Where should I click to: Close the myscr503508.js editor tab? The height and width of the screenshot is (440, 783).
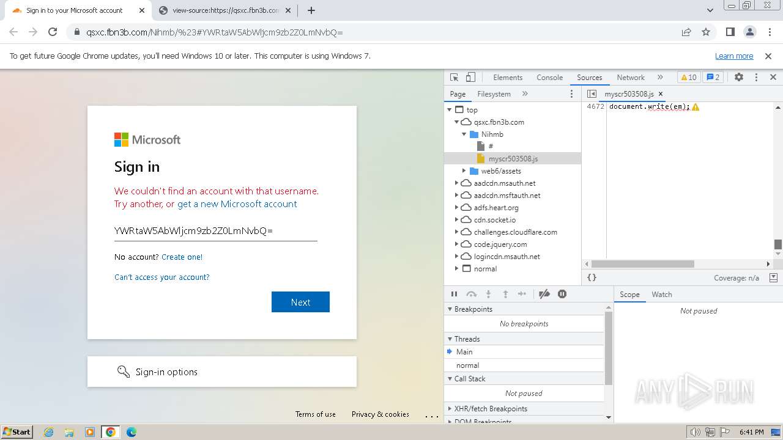pyautogui.click(x=661, y=94)
